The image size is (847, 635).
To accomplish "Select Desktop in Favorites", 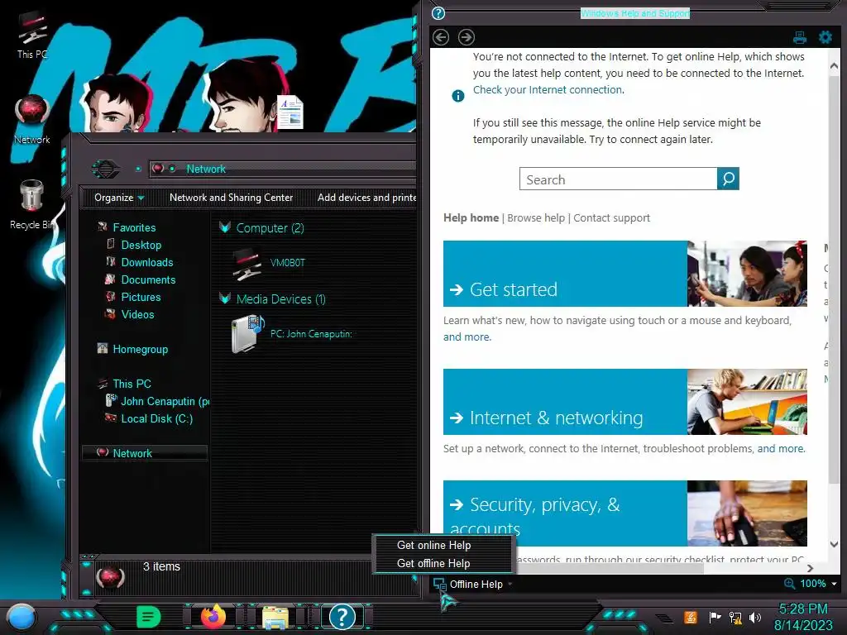I will tap(141, 245).
